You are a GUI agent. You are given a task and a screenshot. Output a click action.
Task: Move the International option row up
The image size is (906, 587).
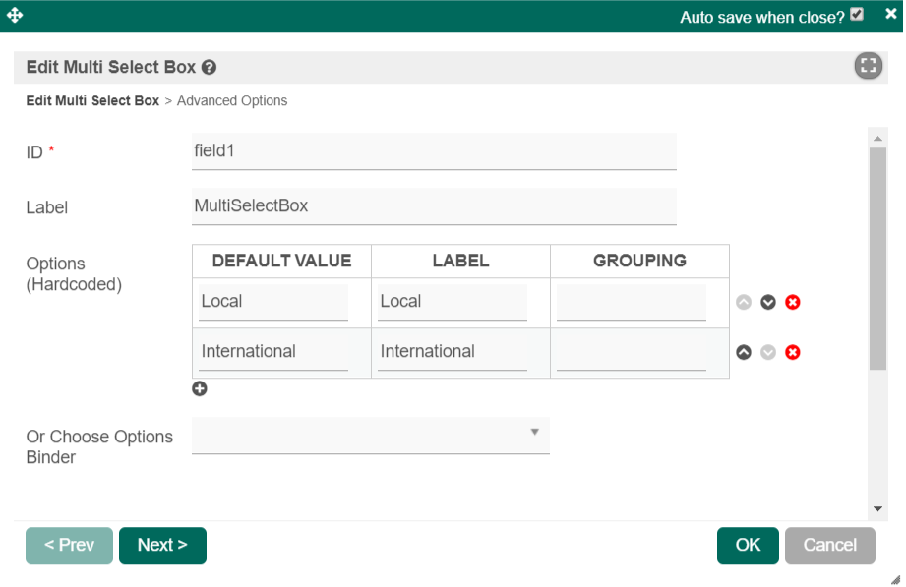point(744,352)
